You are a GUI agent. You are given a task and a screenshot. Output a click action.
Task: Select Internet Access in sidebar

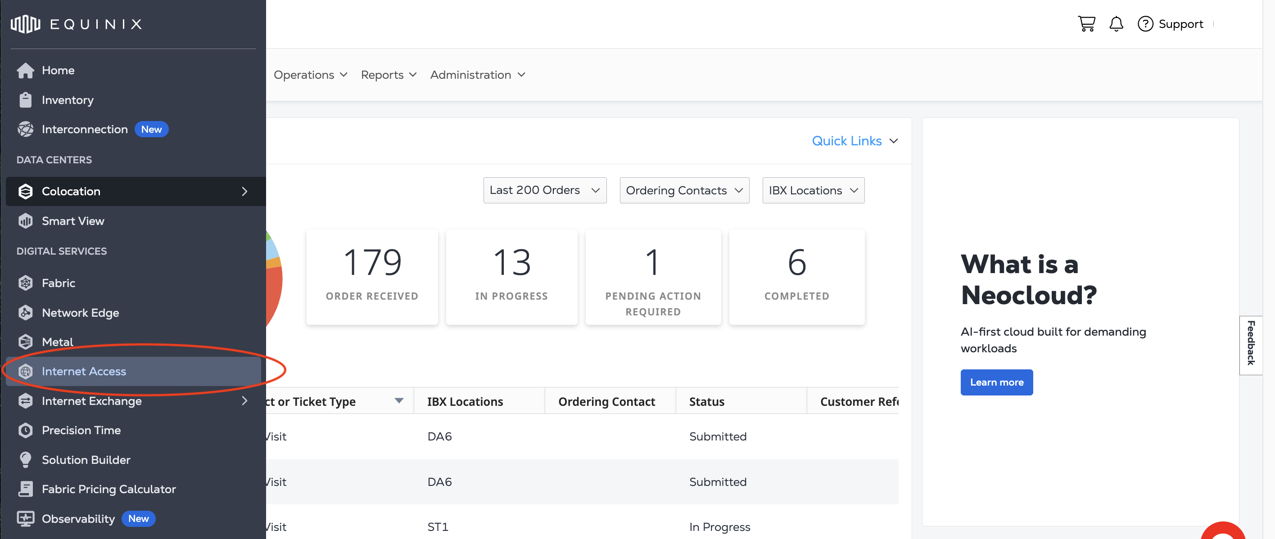[x=84, y=371]
